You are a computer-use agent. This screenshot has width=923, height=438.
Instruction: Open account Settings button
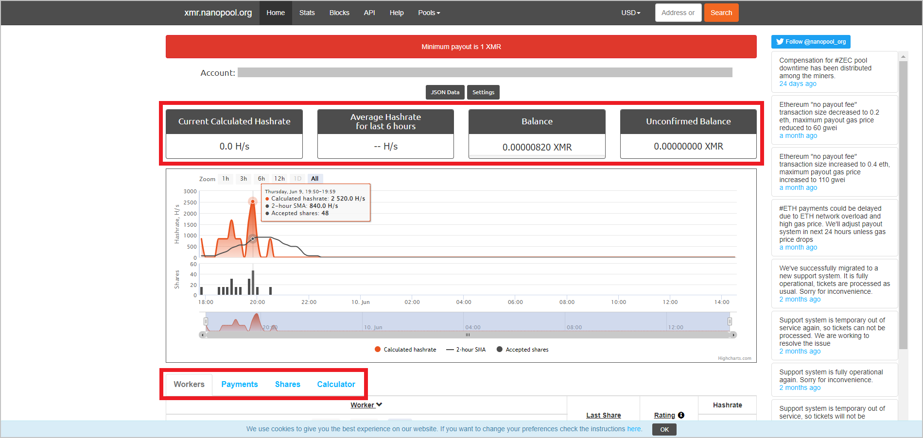[483, 92]
